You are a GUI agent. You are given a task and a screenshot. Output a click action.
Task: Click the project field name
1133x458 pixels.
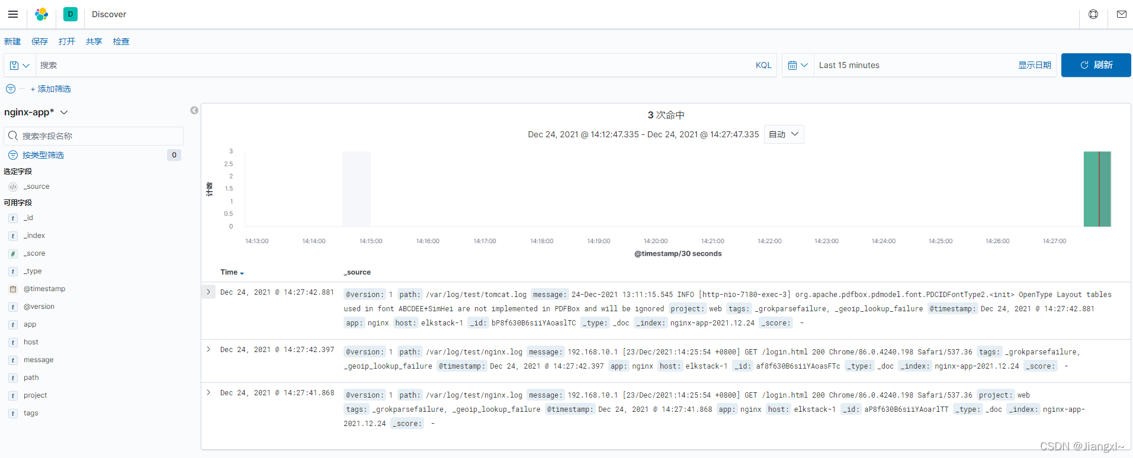point(35,395)
